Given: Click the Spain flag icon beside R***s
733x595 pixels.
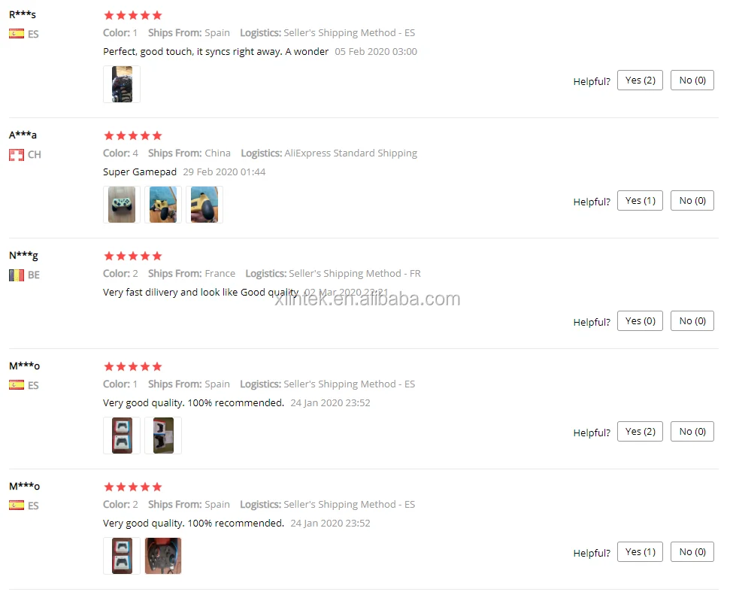Looking at the screenshot, I should tap(17, 34).
